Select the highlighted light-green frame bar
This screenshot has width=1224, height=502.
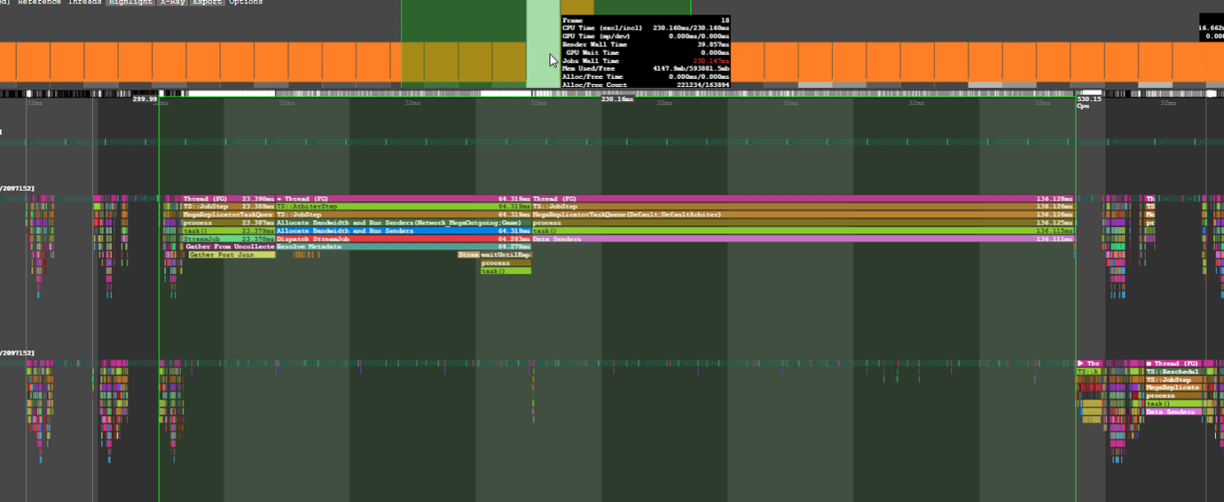[543, 44]
